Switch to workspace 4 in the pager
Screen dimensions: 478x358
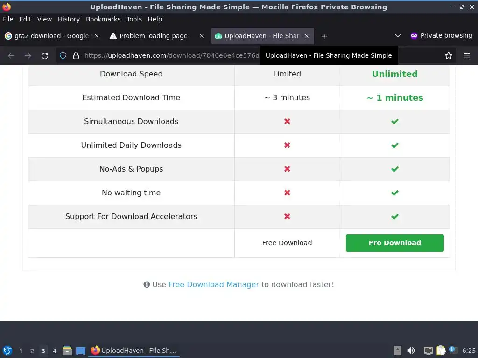(x=55, y=351)
